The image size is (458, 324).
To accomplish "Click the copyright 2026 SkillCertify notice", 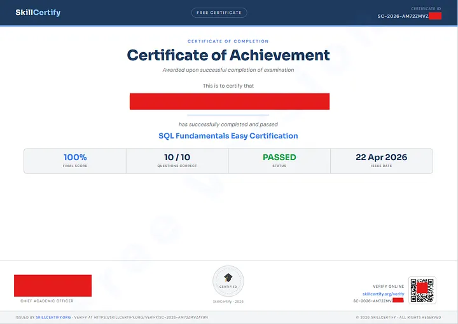I will click(398, 317).
